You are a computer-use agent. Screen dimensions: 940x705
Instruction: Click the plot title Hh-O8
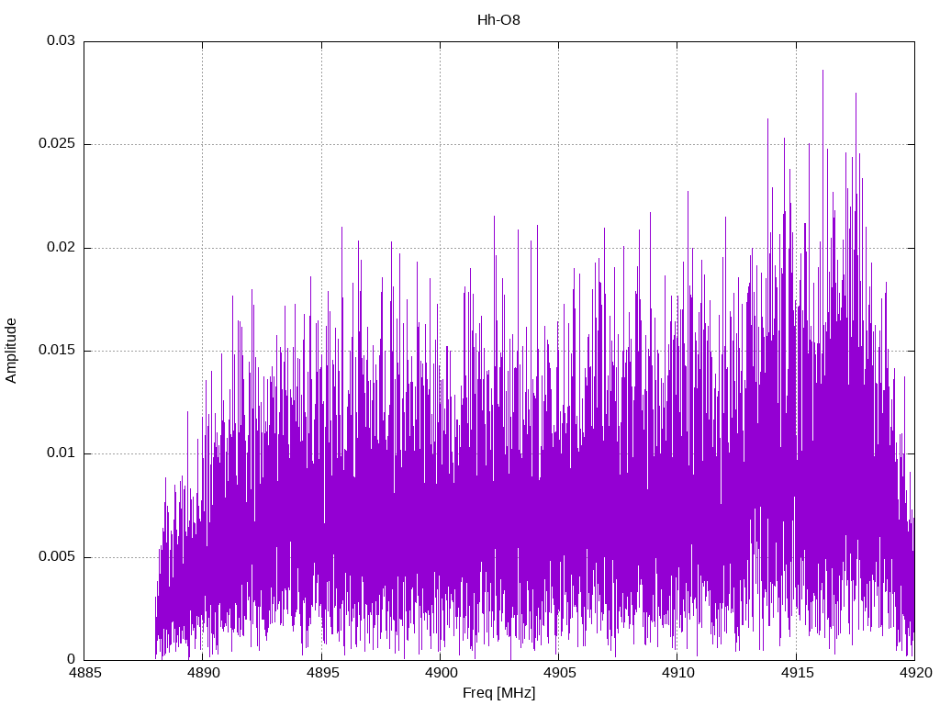pyautogui.click(x=498, y=20)
